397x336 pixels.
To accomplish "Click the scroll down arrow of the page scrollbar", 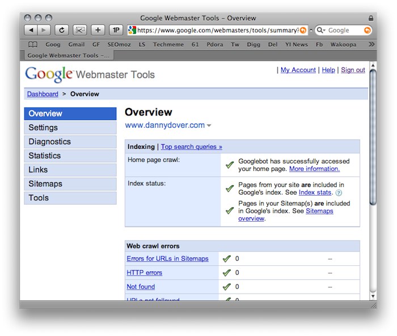I will (373, 296).
